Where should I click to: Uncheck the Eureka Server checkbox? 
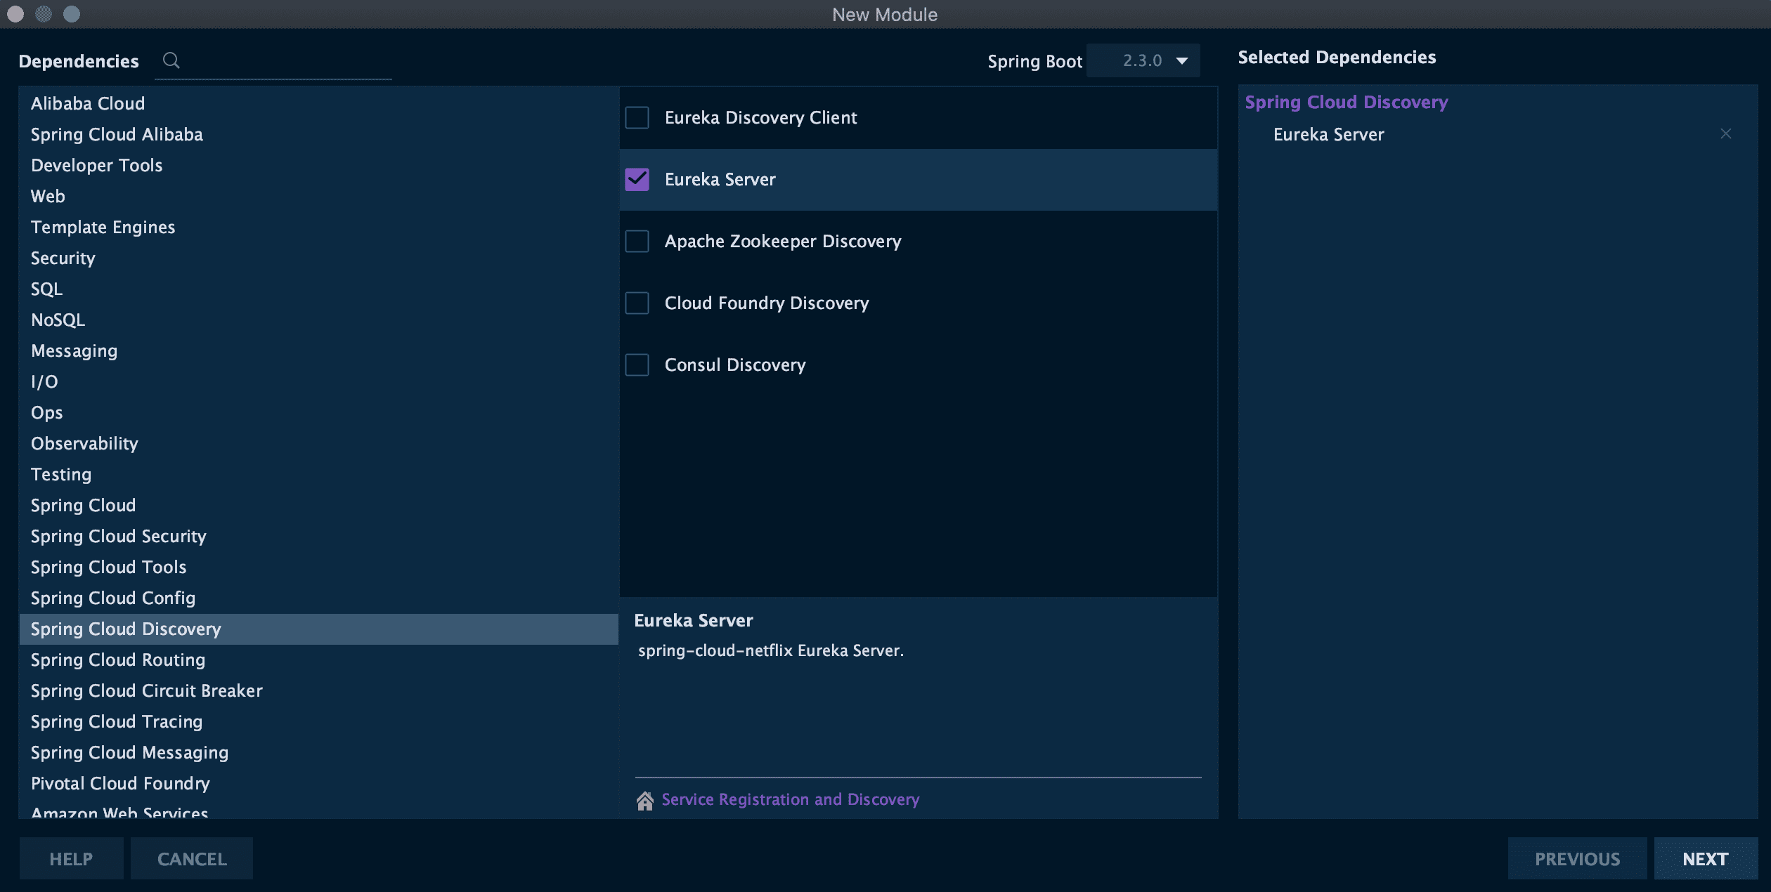tap(637, 179)
